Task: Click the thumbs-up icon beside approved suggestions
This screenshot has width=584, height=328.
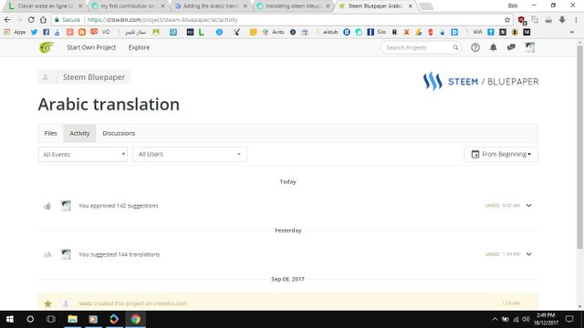Action: tap(47, 206)
